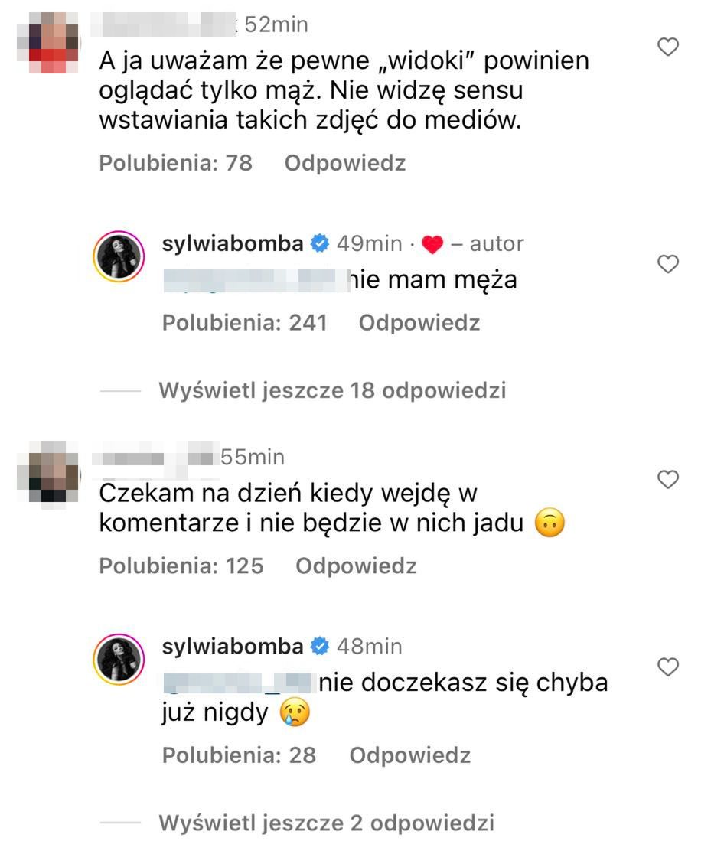Expand 2 more replies thread
The image size is (724, 854).
(326, 823)
